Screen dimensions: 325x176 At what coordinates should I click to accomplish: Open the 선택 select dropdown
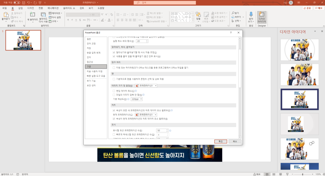[236, 21]
